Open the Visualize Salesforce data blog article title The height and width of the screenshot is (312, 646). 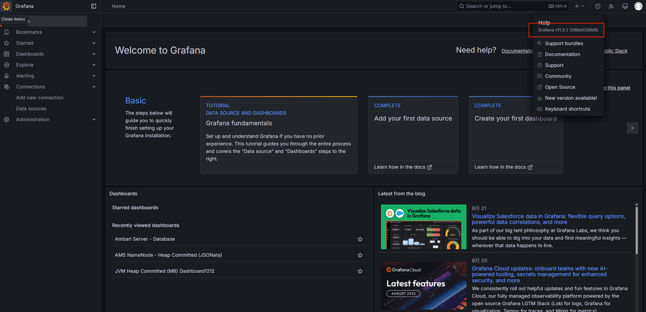pos(549,219)
